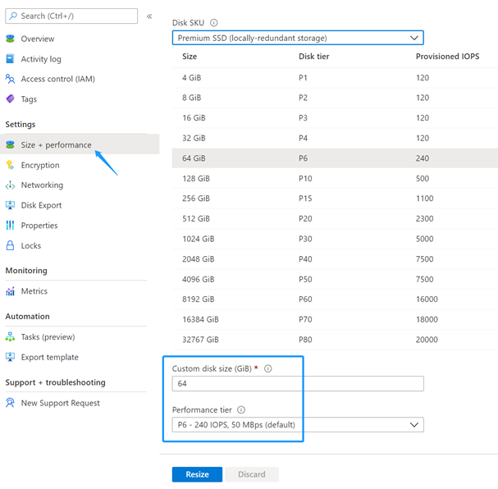Image resolution: width=498 pixels, height=489 pixels.
Task: Collapse the sidebar with double chevron
Action: pos(149,16)
